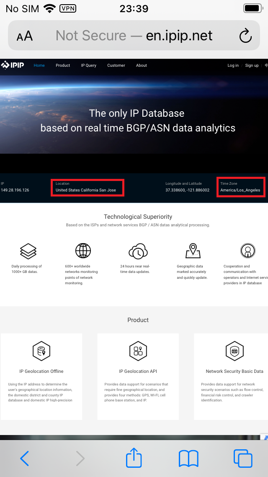
Task: Click the Technological Superiority heading
Action: coord(138,217)
